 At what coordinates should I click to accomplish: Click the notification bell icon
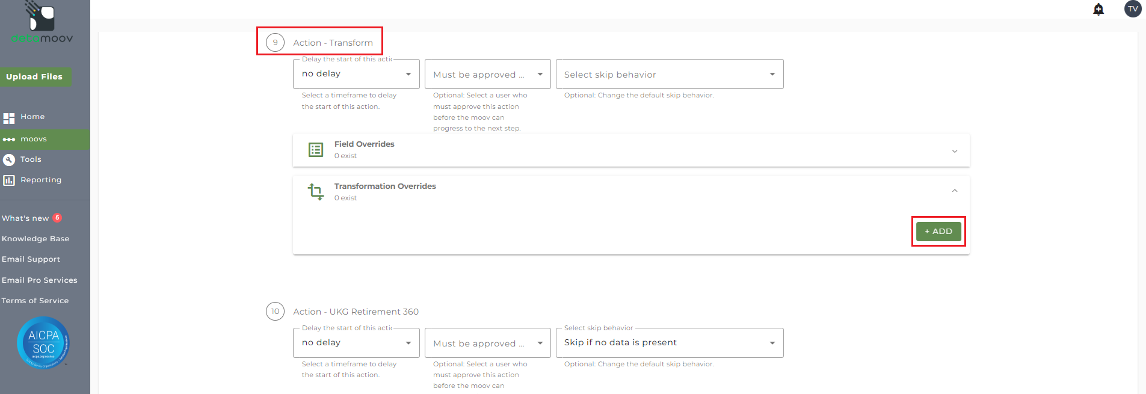point(1098,9)
